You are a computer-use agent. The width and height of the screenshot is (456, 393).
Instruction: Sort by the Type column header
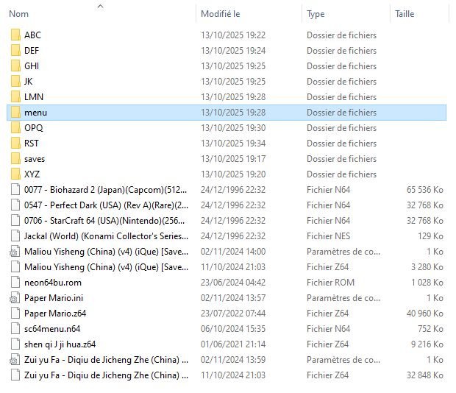coord(316,14)
